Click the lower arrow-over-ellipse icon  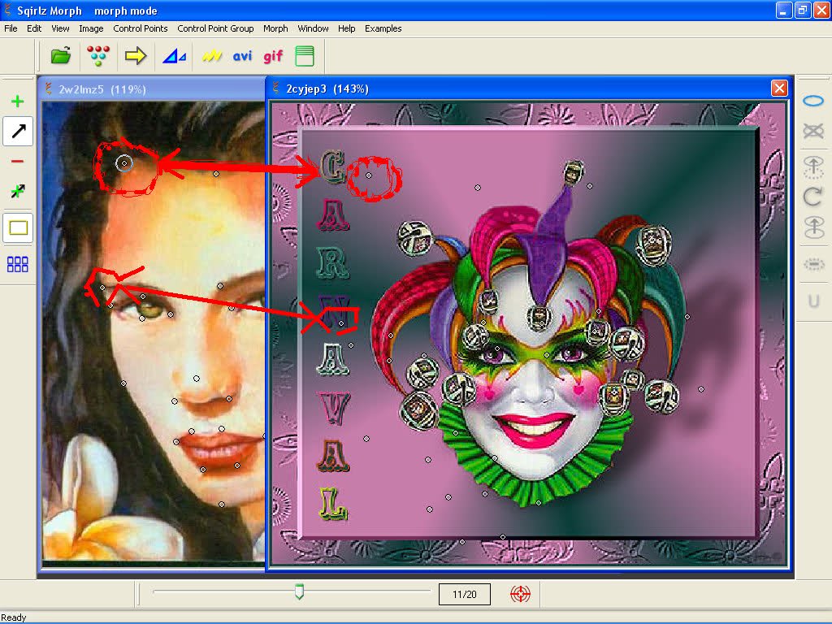812,227
